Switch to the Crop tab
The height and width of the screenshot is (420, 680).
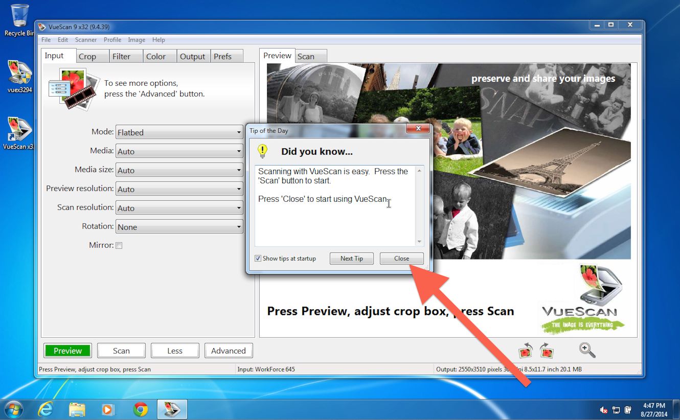tap(93, 56)
